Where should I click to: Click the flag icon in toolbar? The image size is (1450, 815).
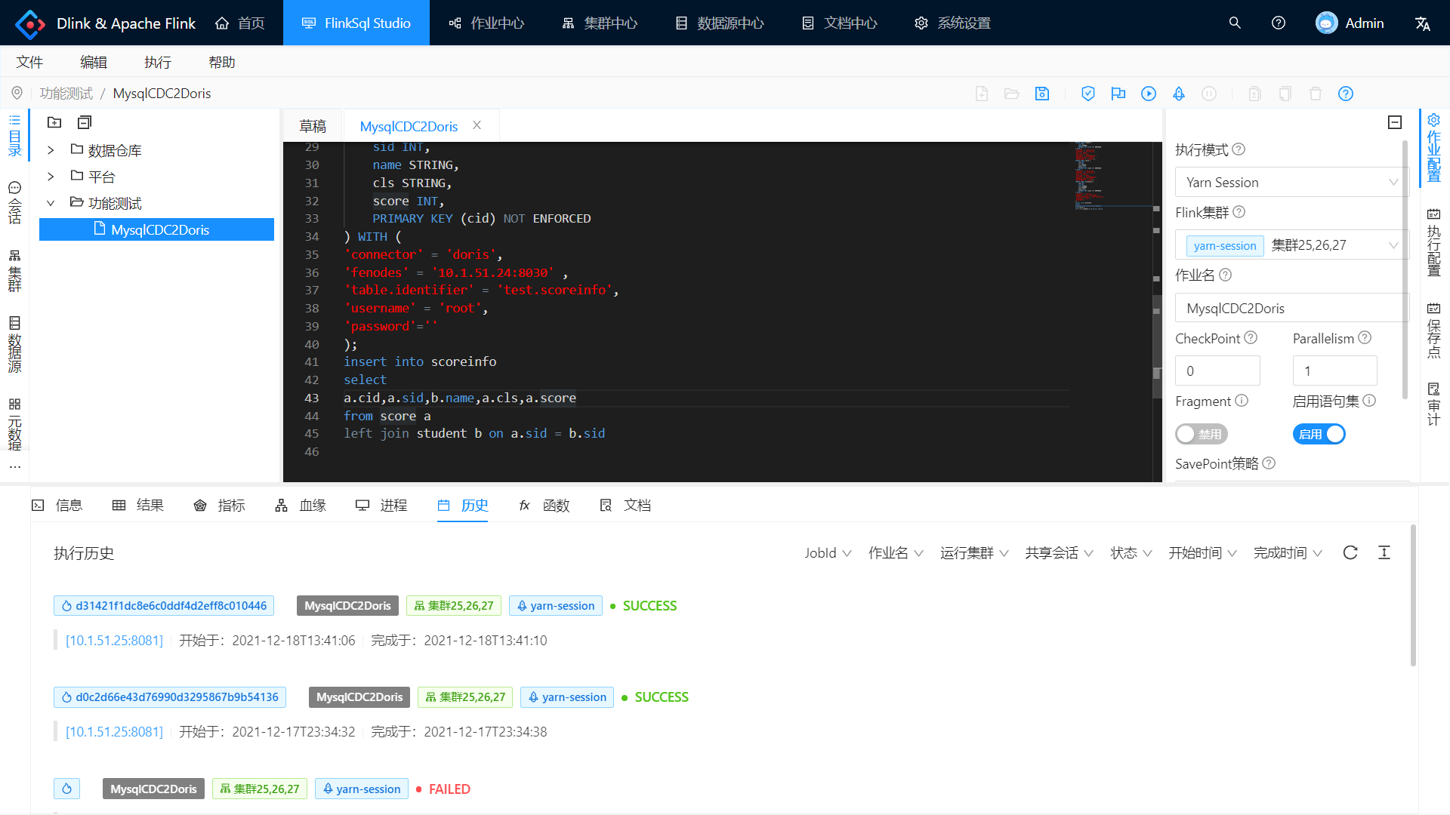[x=1118, y=94]
